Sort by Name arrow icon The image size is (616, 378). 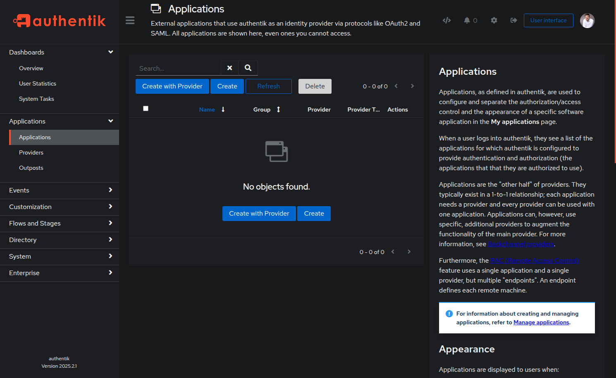(x=223, y=109)
